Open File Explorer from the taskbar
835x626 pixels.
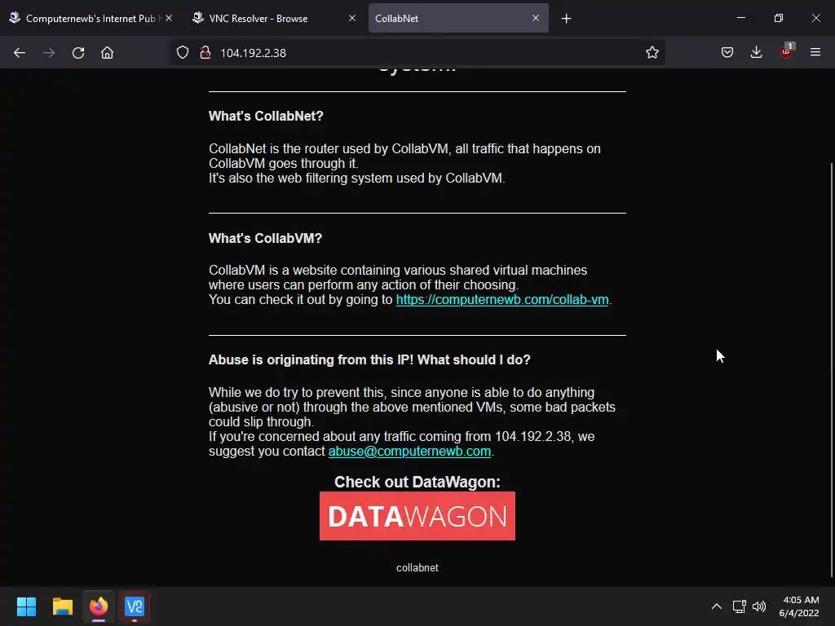click(62, 606)
